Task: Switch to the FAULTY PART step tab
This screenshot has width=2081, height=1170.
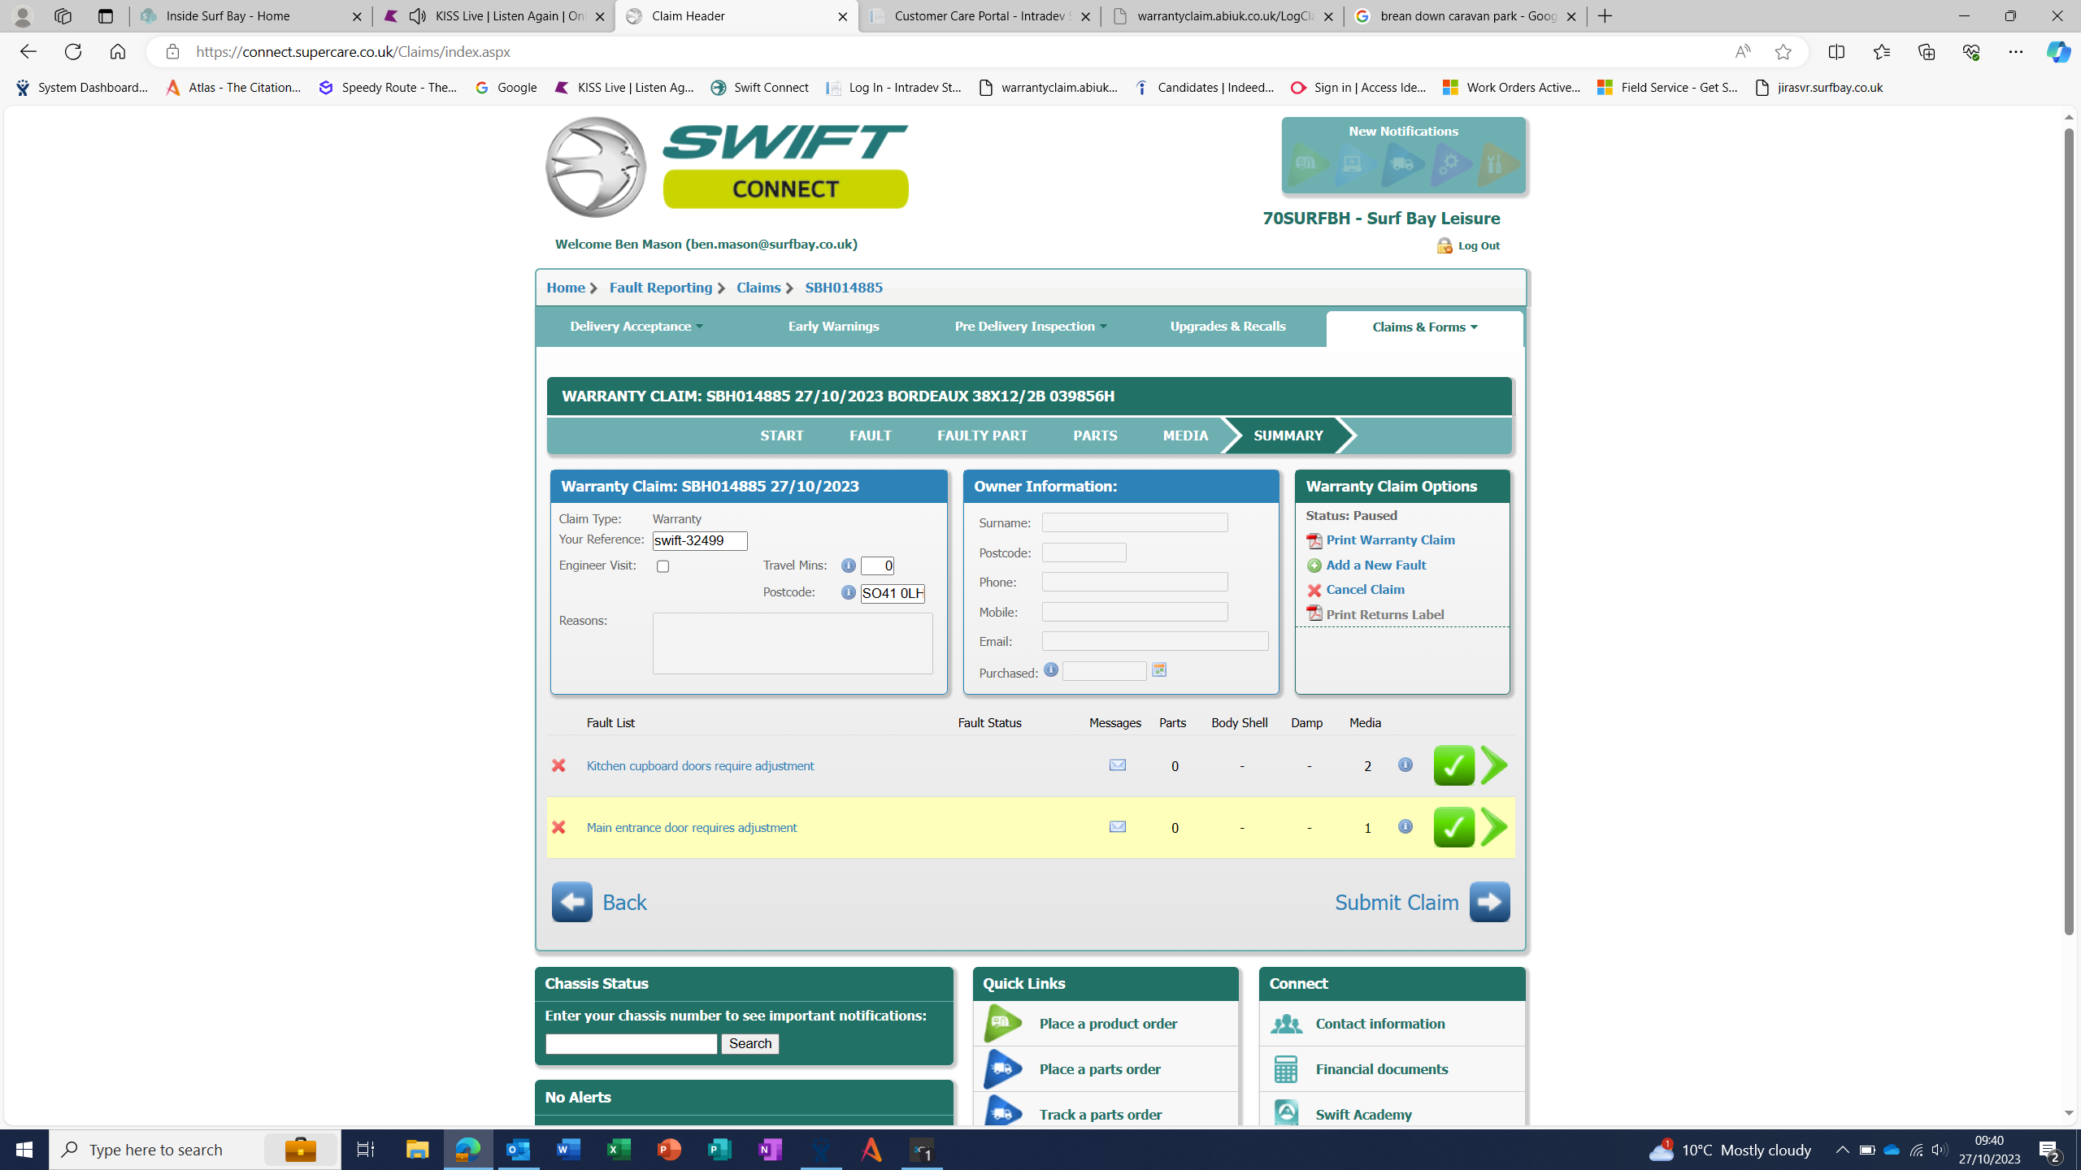Action: click(x=982, y=436)
